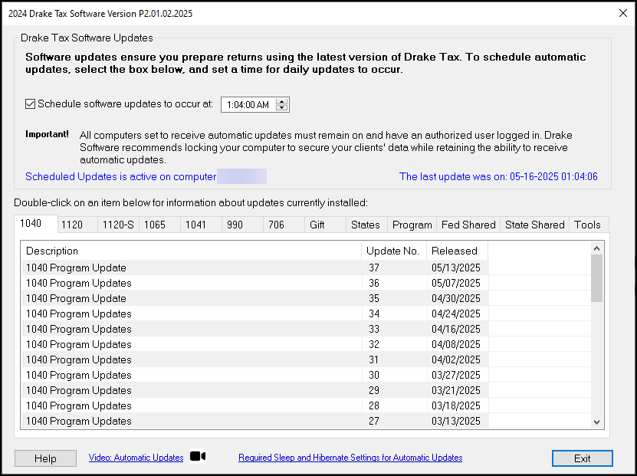Click release date 05/07/2025
The image size is (637, 476).
pos(456,283)
